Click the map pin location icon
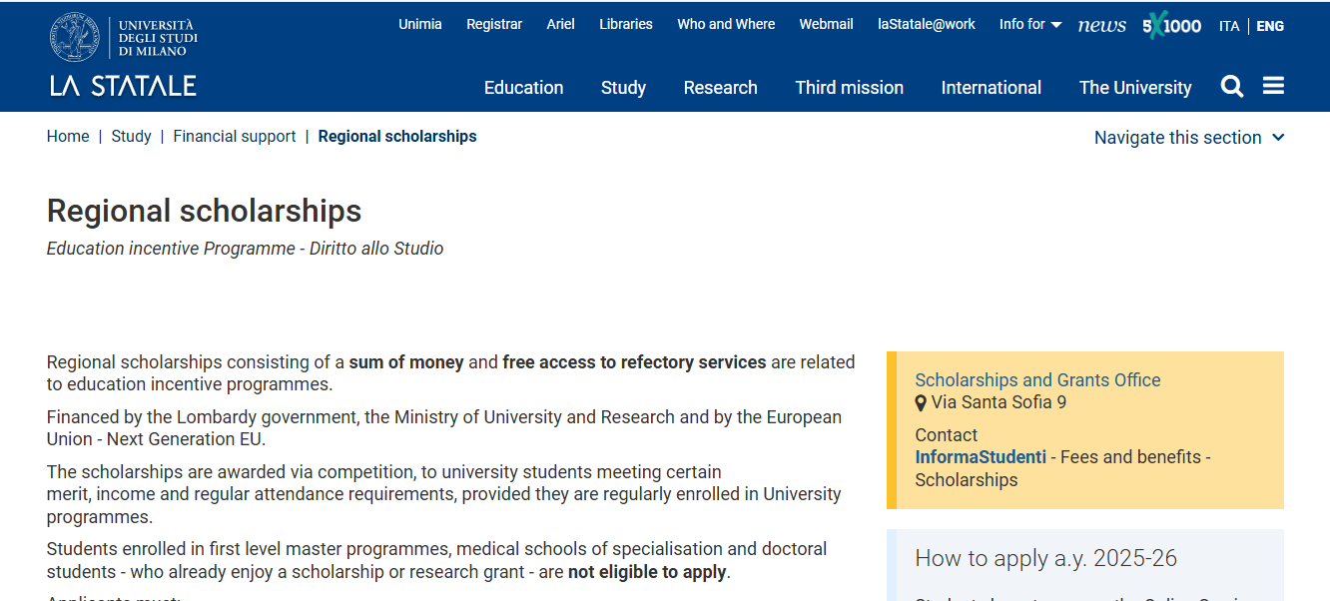1330x601 pixels. coord(921,403)
